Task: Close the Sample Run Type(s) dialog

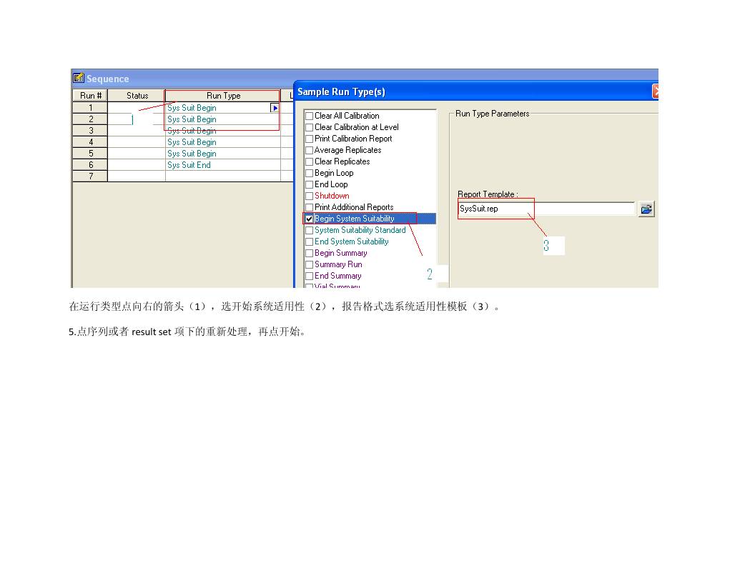Action: click(656, 91)
